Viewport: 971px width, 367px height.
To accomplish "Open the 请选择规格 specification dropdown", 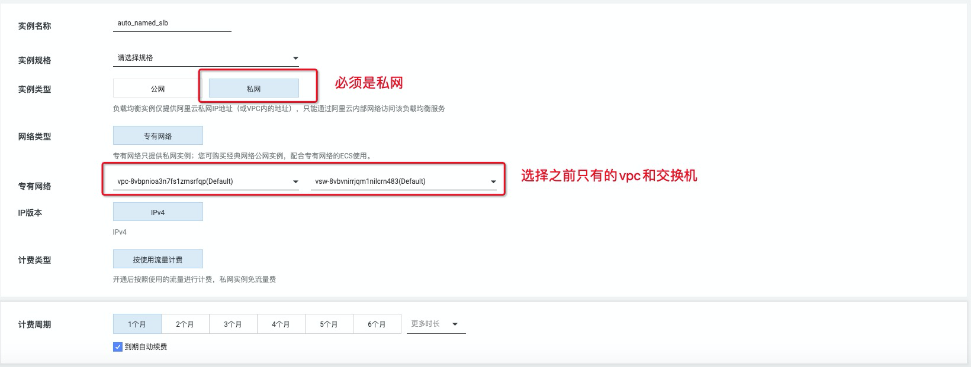I will 206,58.
